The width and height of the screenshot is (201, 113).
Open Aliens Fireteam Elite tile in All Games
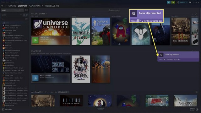[71, 101]
